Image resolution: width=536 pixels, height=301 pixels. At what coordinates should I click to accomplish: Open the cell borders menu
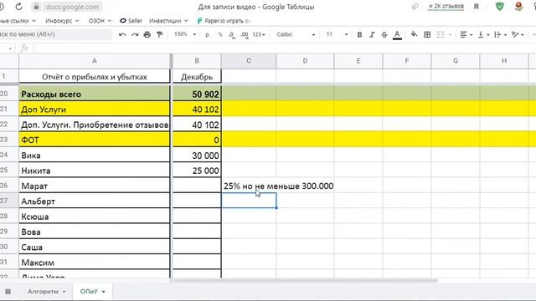coord(427,34)
